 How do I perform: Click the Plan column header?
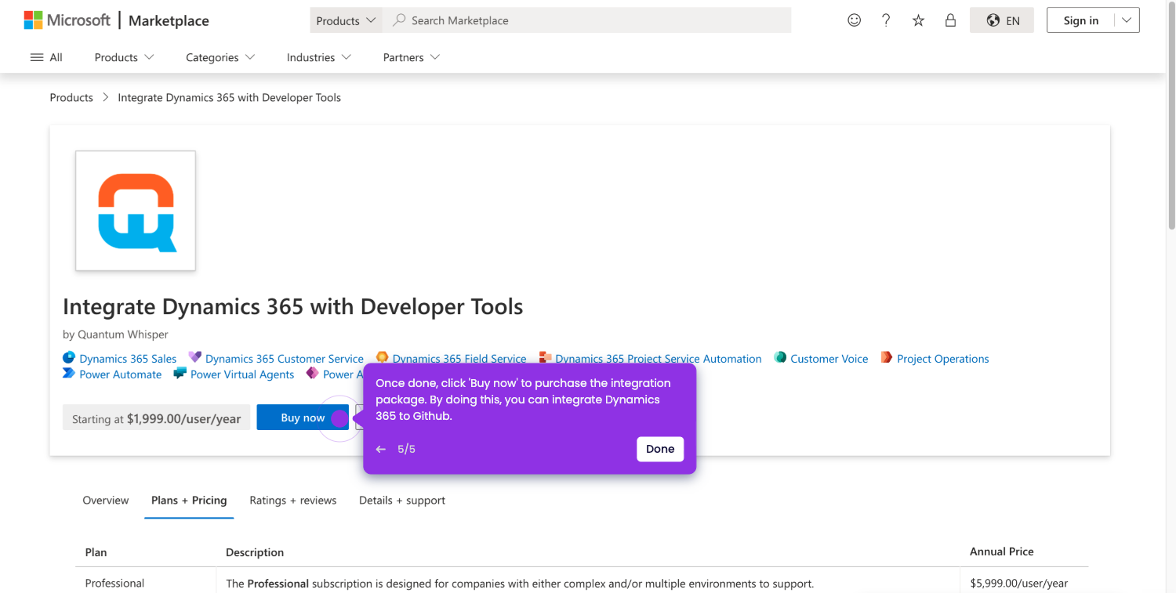[96, 551]
